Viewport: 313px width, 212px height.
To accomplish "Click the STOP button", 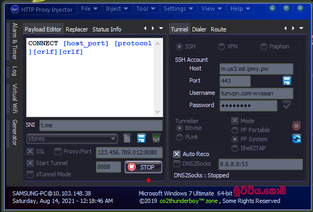I will (x=143, y=167).
